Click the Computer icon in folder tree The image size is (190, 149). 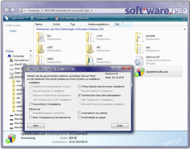(x=9, y=56)
